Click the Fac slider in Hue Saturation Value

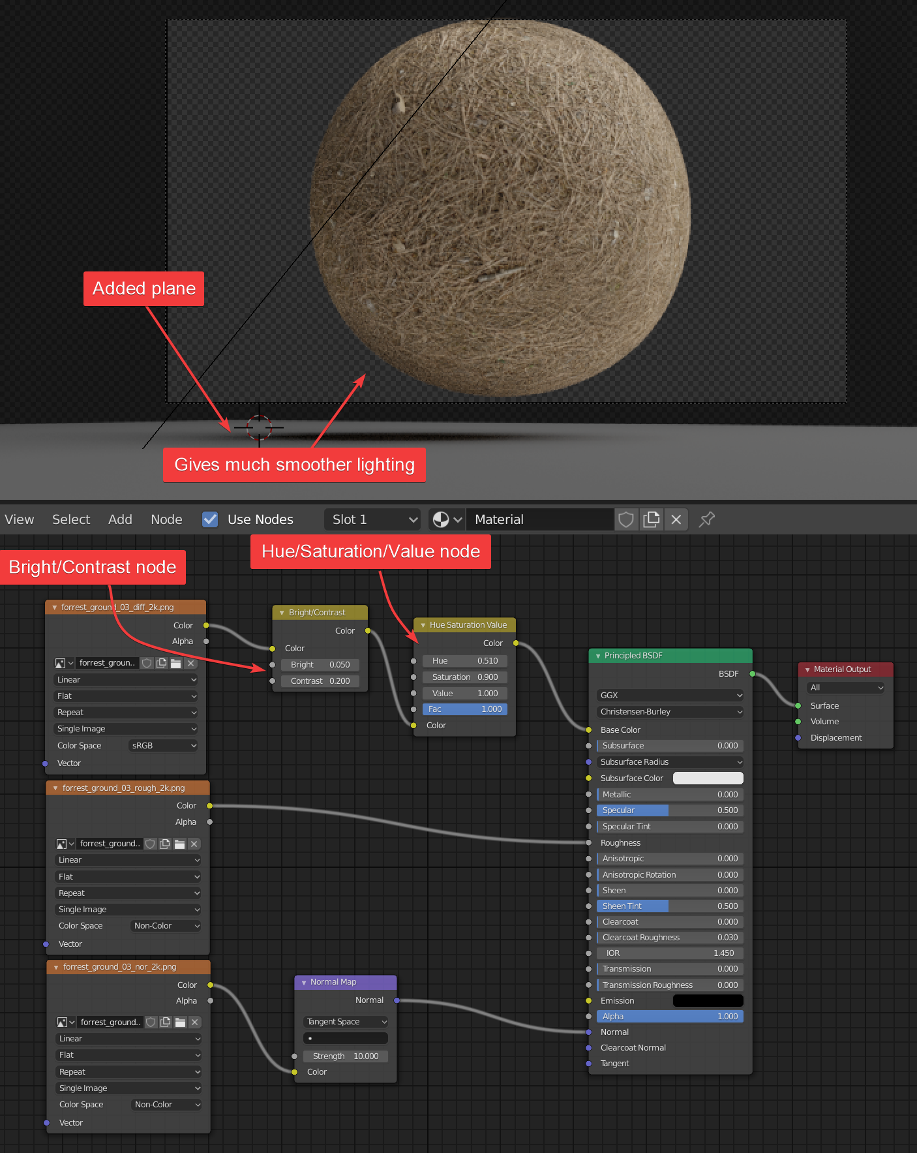click(465, 709)
